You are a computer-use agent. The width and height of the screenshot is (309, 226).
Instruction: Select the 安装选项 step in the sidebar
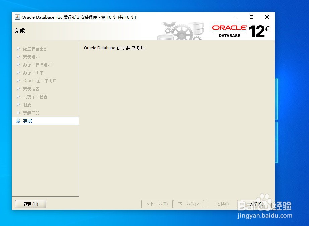point(31,57)
